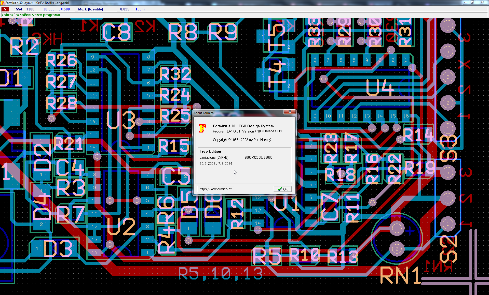Click the status hint 'zobrazí označení verze programu'
This screenshot has height=295, width=489.
(x=31, y=15)
